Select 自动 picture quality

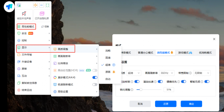(x=110, y=79)
